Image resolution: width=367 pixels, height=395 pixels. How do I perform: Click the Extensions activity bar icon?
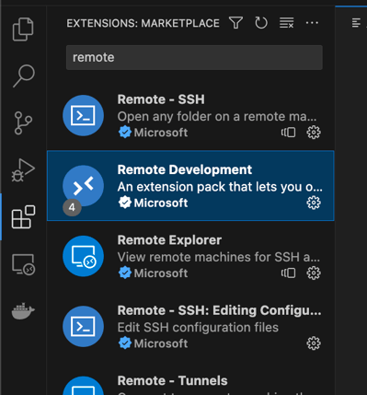point(23,216)
